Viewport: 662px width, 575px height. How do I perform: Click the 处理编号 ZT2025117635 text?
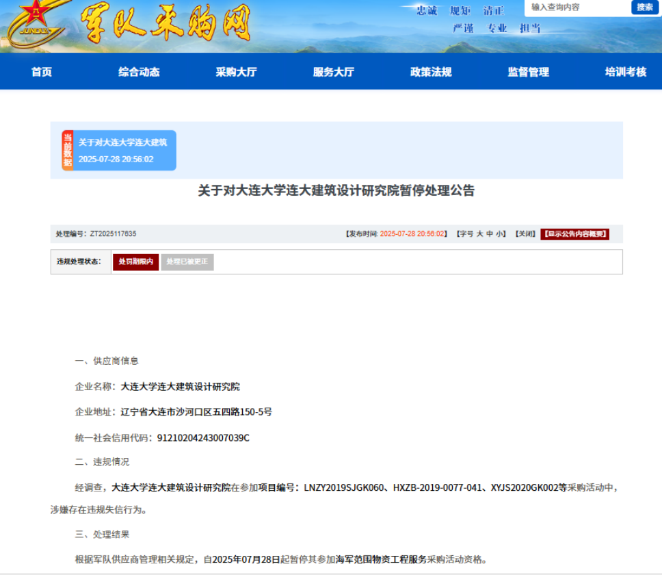coord(96,233)
